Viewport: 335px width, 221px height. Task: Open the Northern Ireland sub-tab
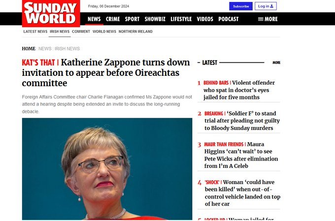135,32
